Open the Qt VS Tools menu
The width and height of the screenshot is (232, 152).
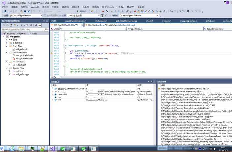108,7
